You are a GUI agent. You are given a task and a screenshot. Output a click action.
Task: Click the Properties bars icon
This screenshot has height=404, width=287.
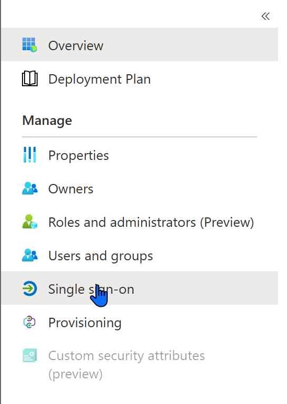point(30,155)
